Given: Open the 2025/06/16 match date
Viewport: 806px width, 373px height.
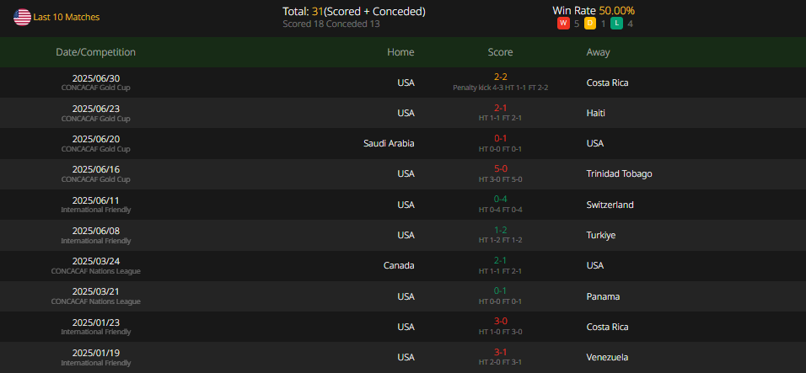Looking at the screenshot, I should click(95, 169).
